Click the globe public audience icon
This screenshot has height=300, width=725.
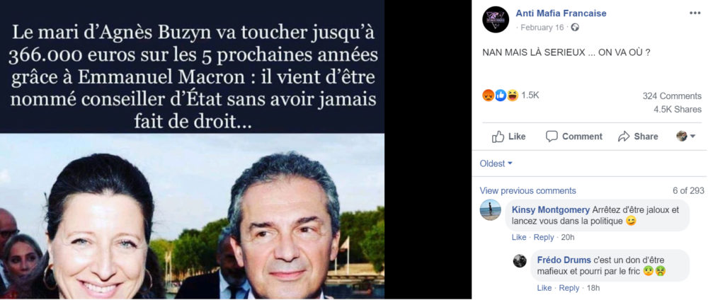tap(575, 28)
